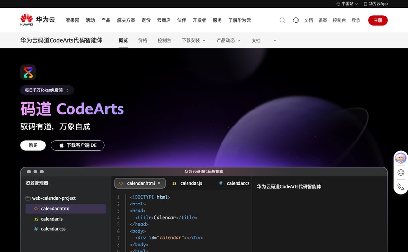Expand the 下载安装 dropdown
The width and height of the screenshot is (408, 252).
point(204,41)
